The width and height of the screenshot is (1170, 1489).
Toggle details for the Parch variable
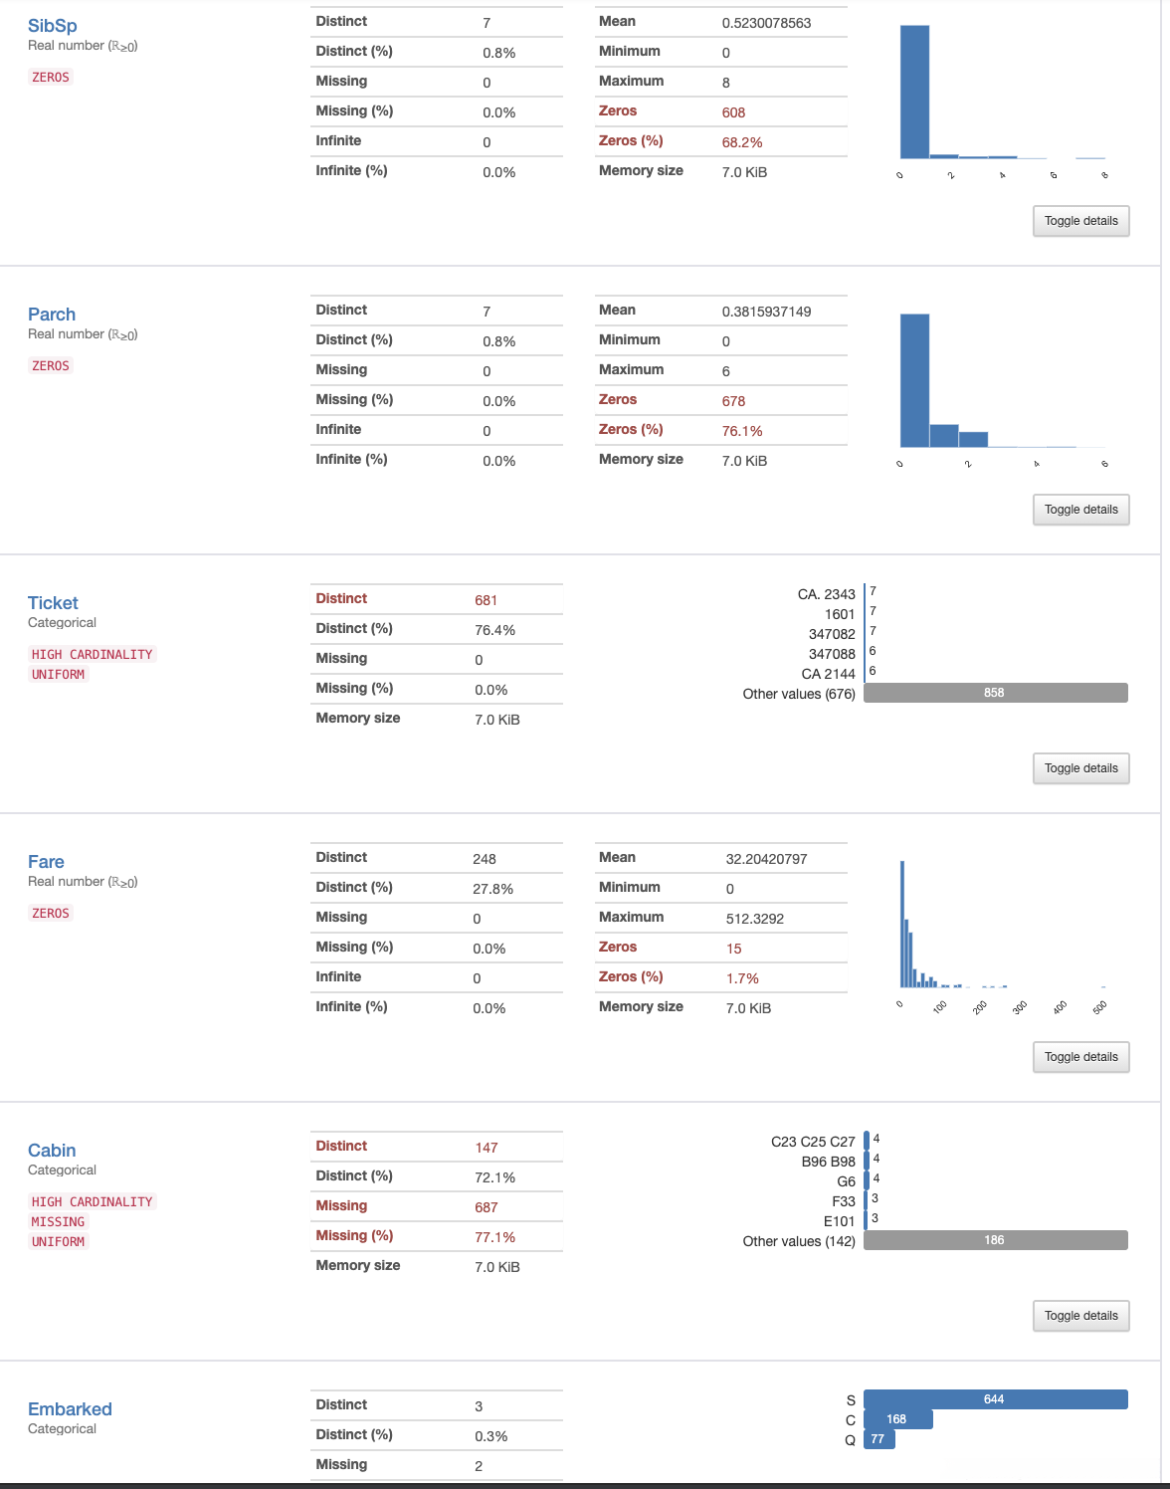click(x=1080, y=509)
